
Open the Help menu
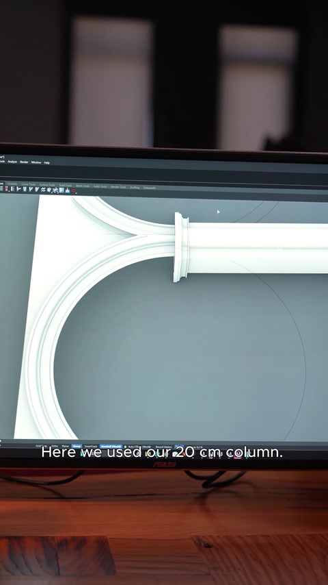[47, 162]
